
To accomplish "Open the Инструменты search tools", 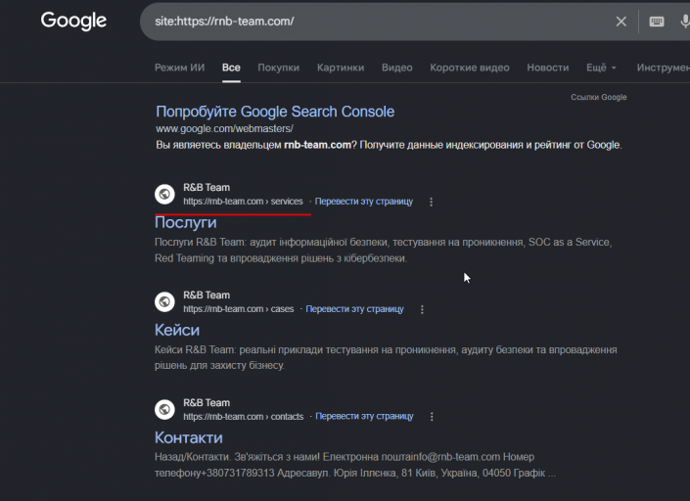I will click(664, 68).
